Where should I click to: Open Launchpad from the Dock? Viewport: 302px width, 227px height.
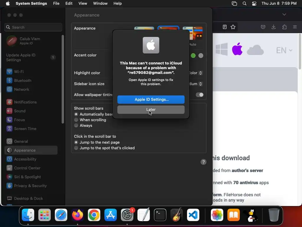45,215
